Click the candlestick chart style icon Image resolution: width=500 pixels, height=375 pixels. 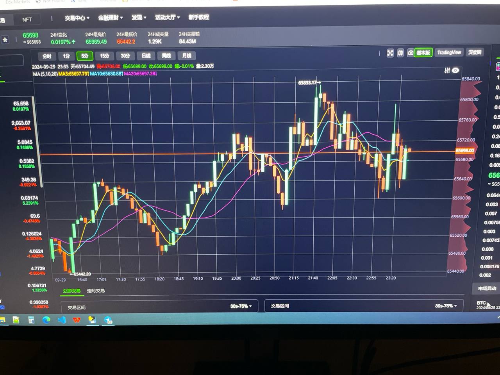pos(400,53)
